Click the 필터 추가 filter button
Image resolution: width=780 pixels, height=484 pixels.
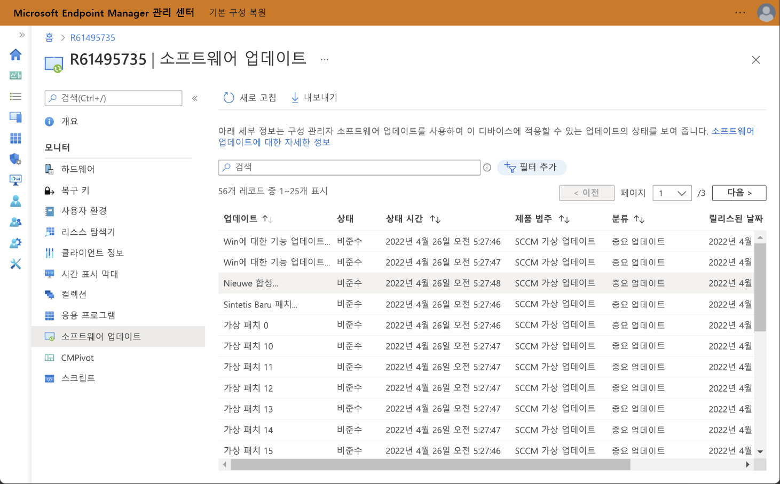tap(532, 168)
